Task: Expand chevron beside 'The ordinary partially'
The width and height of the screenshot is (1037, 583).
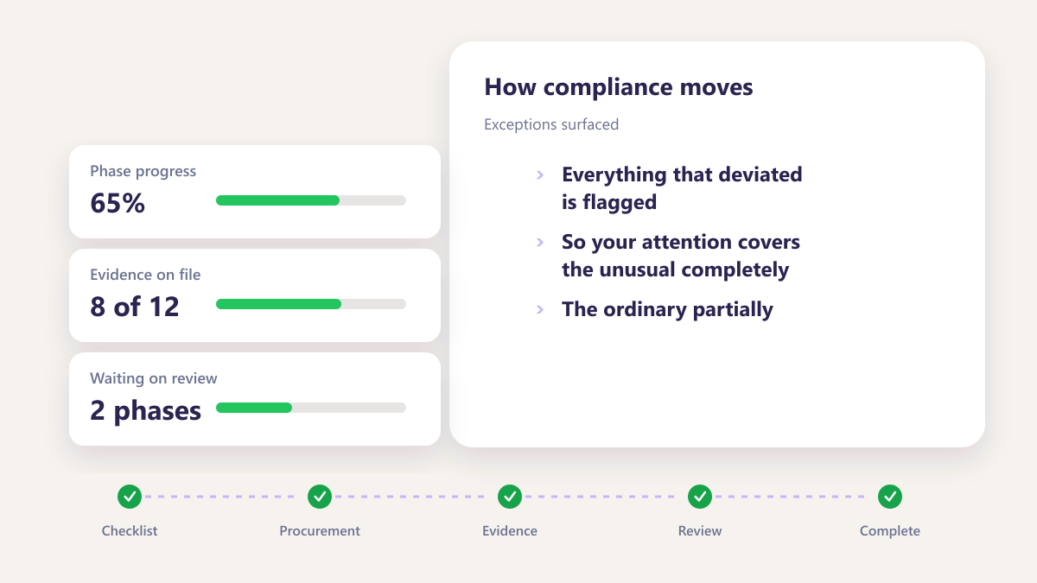Action: click(x=540, y=309)
